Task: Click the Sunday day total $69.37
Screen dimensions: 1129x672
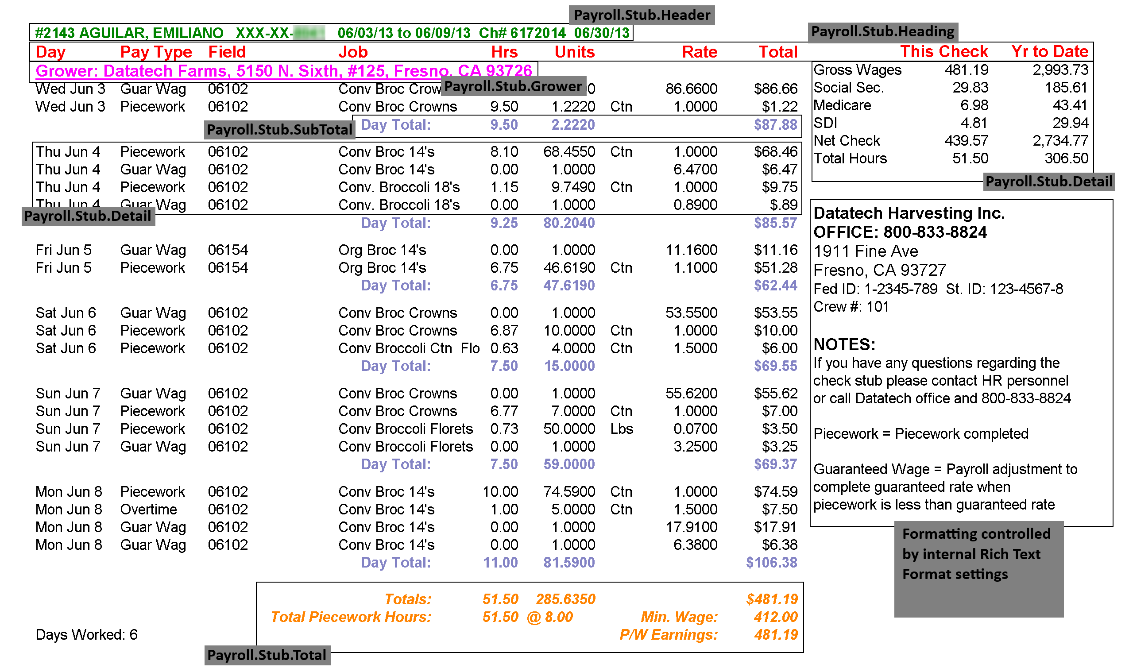Action: (x=775, y=465)
